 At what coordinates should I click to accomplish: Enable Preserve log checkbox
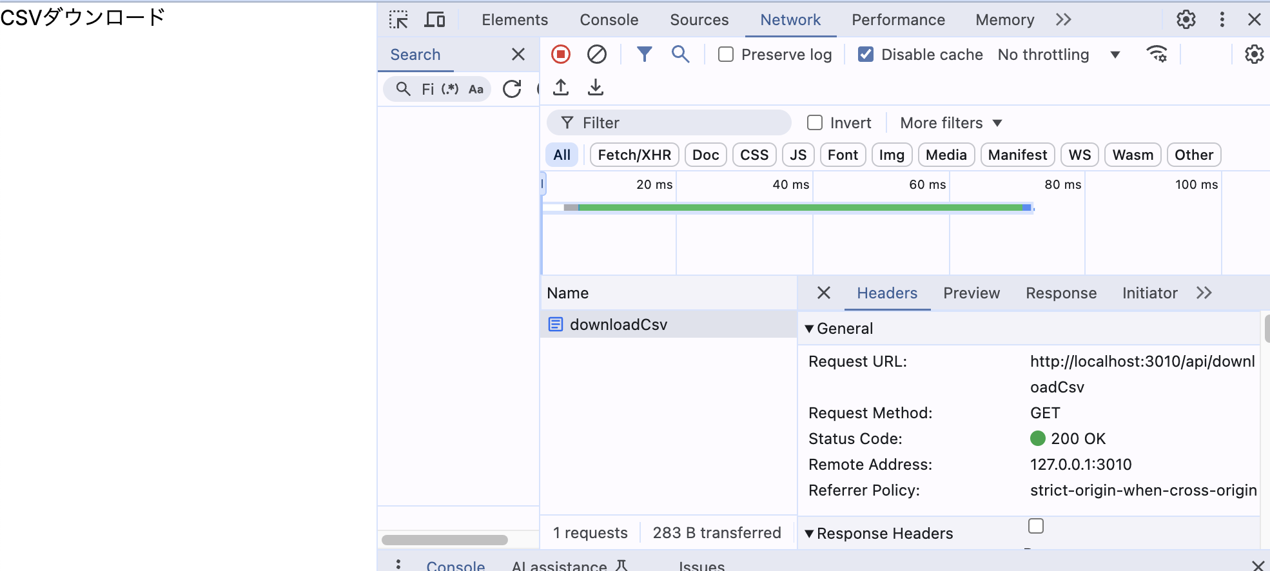coord(726,55)
